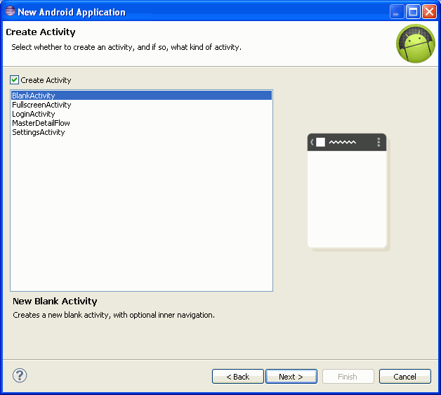Screen dimensions: 441x395
Task: Click the Eclipse icon in title bar
Action: (10, 11)
